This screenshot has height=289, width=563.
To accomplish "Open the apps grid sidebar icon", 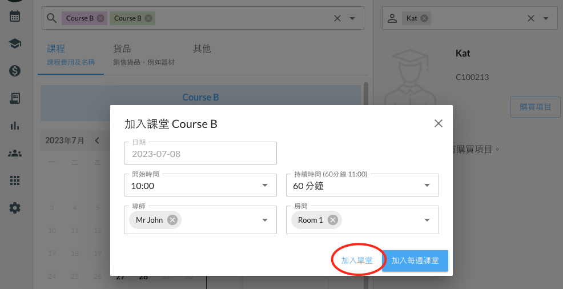I will click(x=15, y=180).
